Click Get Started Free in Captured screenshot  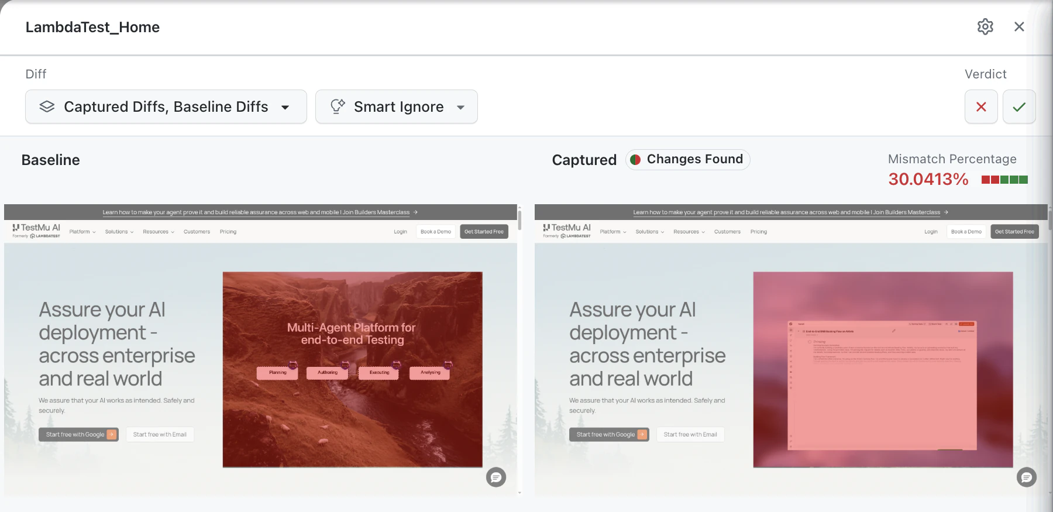click(x=1014, y=232)
